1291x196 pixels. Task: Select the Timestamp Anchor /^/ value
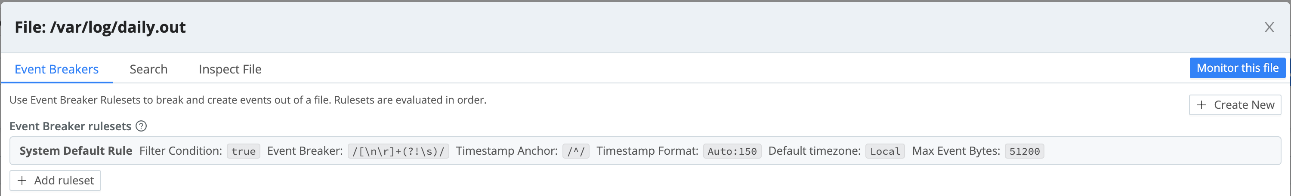click(575, 151)
